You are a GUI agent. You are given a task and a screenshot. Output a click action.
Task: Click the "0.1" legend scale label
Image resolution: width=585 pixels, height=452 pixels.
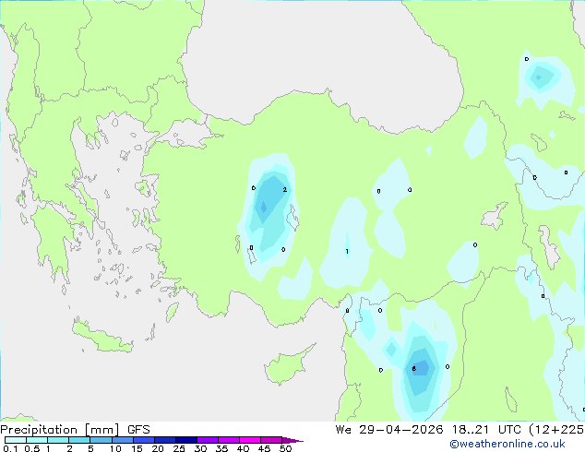point(10,448)
